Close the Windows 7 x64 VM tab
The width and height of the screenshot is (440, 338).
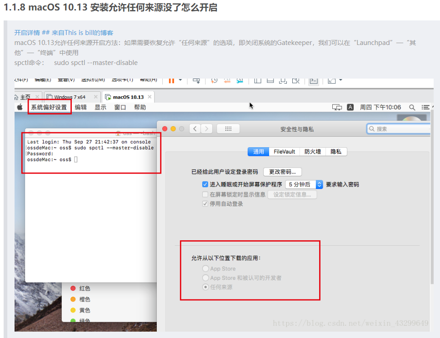(96, 97)
